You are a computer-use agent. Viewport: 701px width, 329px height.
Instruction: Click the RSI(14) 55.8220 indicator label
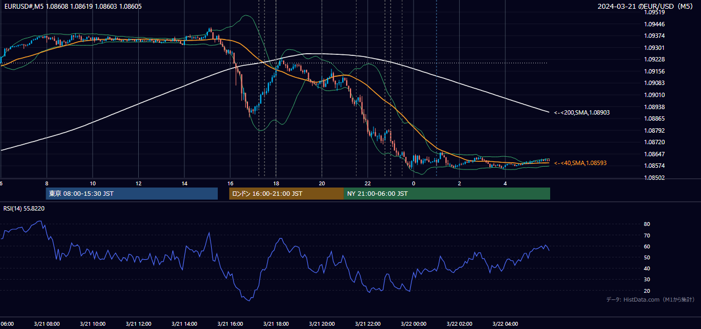[x=24, y=208]
